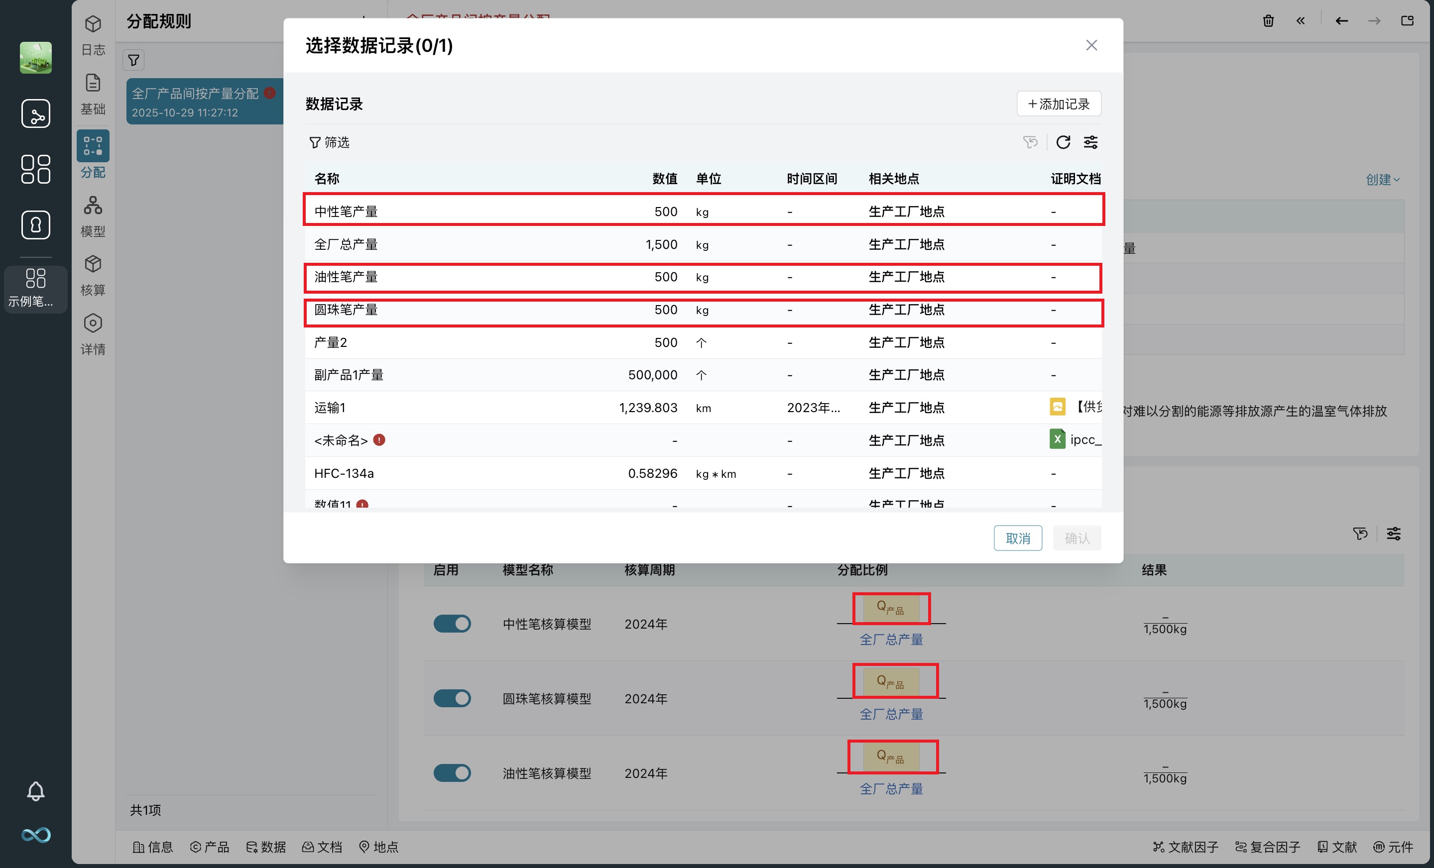Open 数据 tab in bottom bar
1434x868 pixels.
(266, 847)
